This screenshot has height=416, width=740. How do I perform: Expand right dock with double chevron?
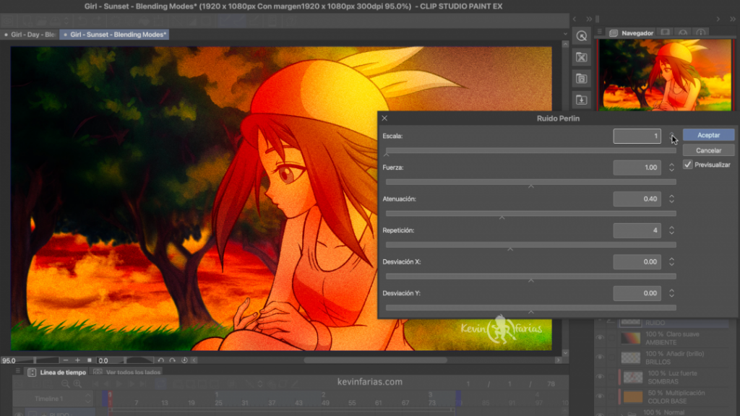pyautogui.click(x=733, y=19)
